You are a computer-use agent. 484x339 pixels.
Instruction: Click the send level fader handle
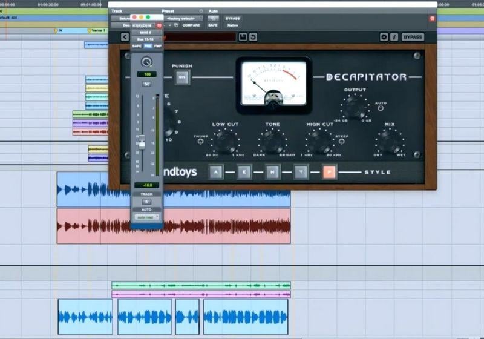pos(142,142)
